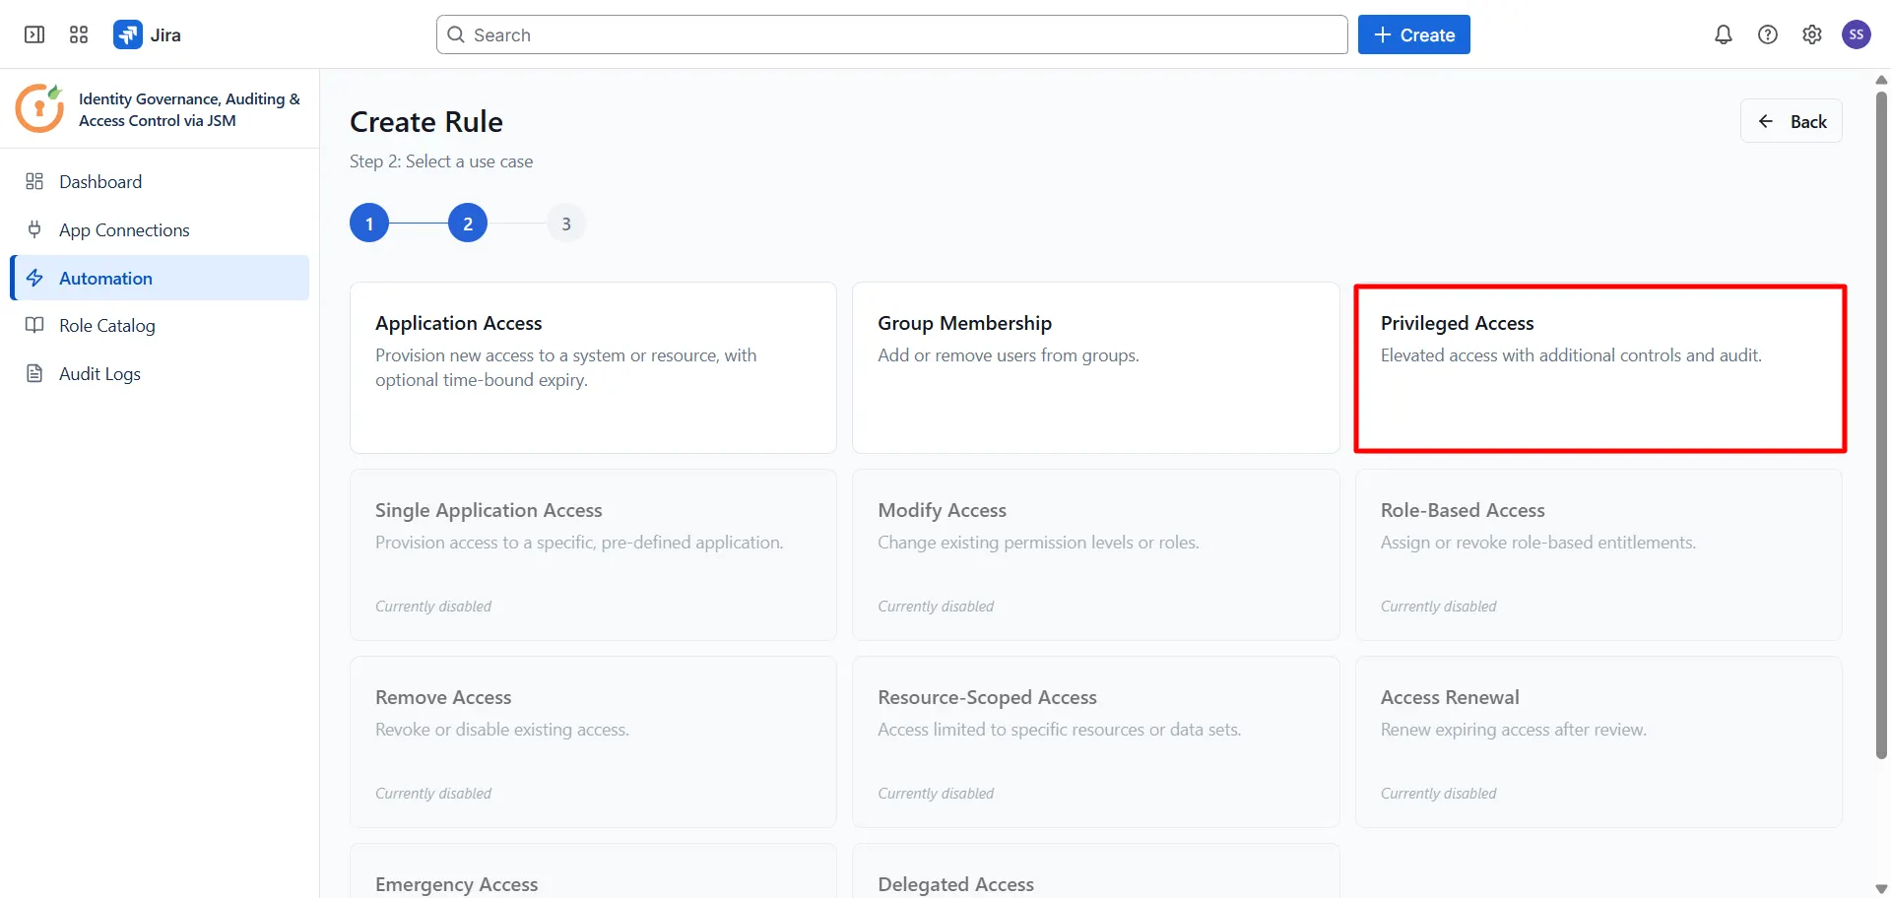Click the scrollbar down arrow
Image resolution: width=1891 pixels, height=898 pixels.
point(1881,888)
